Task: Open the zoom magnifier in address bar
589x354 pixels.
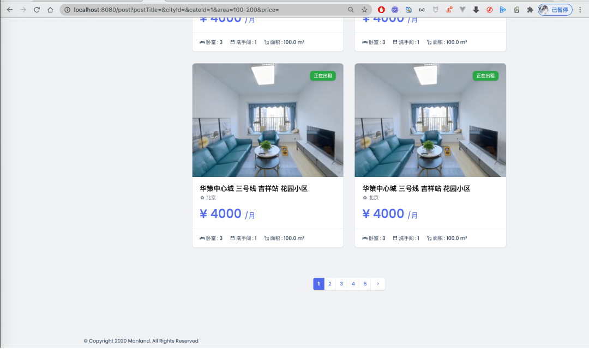Action: tap(351, 10)
